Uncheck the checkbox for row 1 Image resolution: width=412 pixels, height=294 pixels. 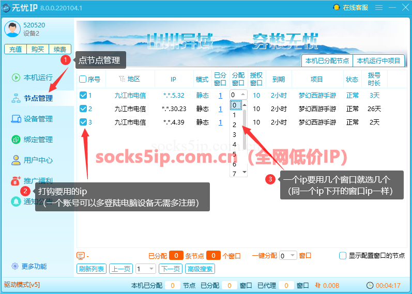tap(83, 96)
